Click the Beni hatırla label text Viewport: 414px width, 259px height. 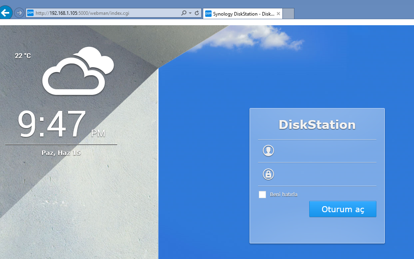click(x=284, y=195)
